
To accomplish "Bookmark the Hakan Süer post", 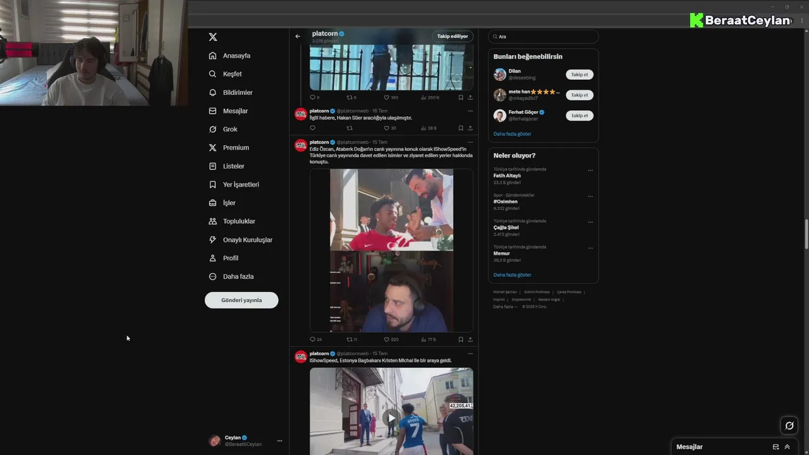I will point(461,128).
